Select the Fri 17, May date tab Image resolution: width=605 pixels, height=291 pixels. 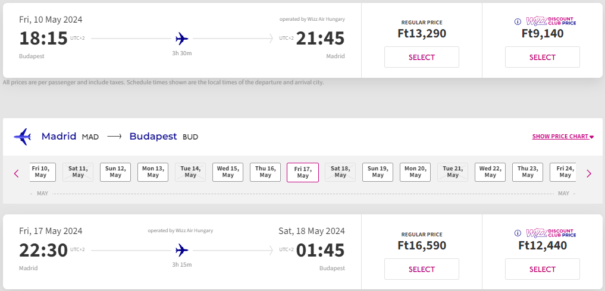(303, 172)
